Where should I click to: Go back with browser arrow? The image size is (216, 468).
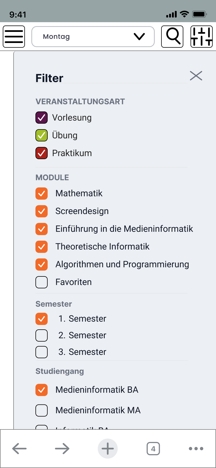pyautogui.click(x=19, y=448)
